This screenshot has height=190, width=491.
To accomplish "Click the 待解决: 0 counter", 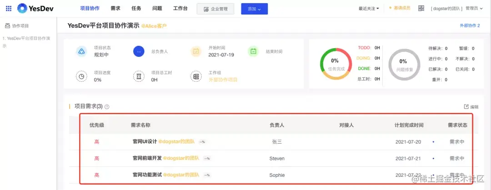I will click(438, 49).
